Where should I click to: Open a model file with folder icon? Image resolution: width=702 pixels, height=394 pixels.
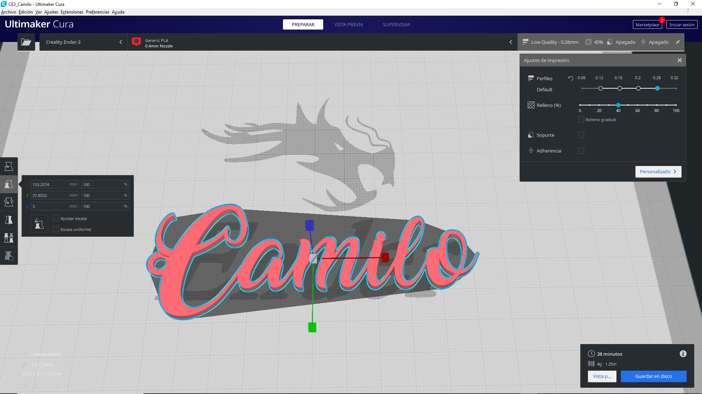pos(26,42)
